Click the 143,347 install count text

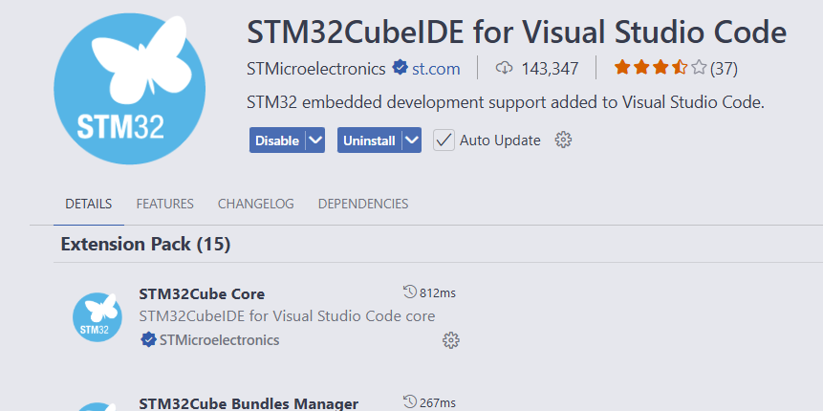point(550,69)
